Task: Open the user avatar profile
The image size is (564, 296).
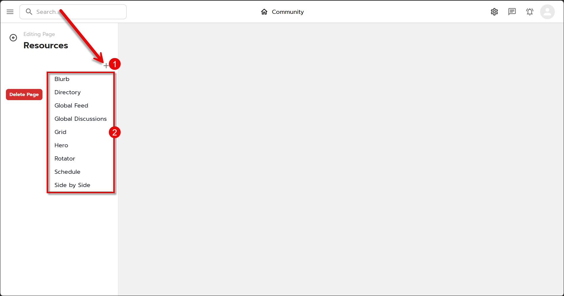Action: click(x=547, y=12)
